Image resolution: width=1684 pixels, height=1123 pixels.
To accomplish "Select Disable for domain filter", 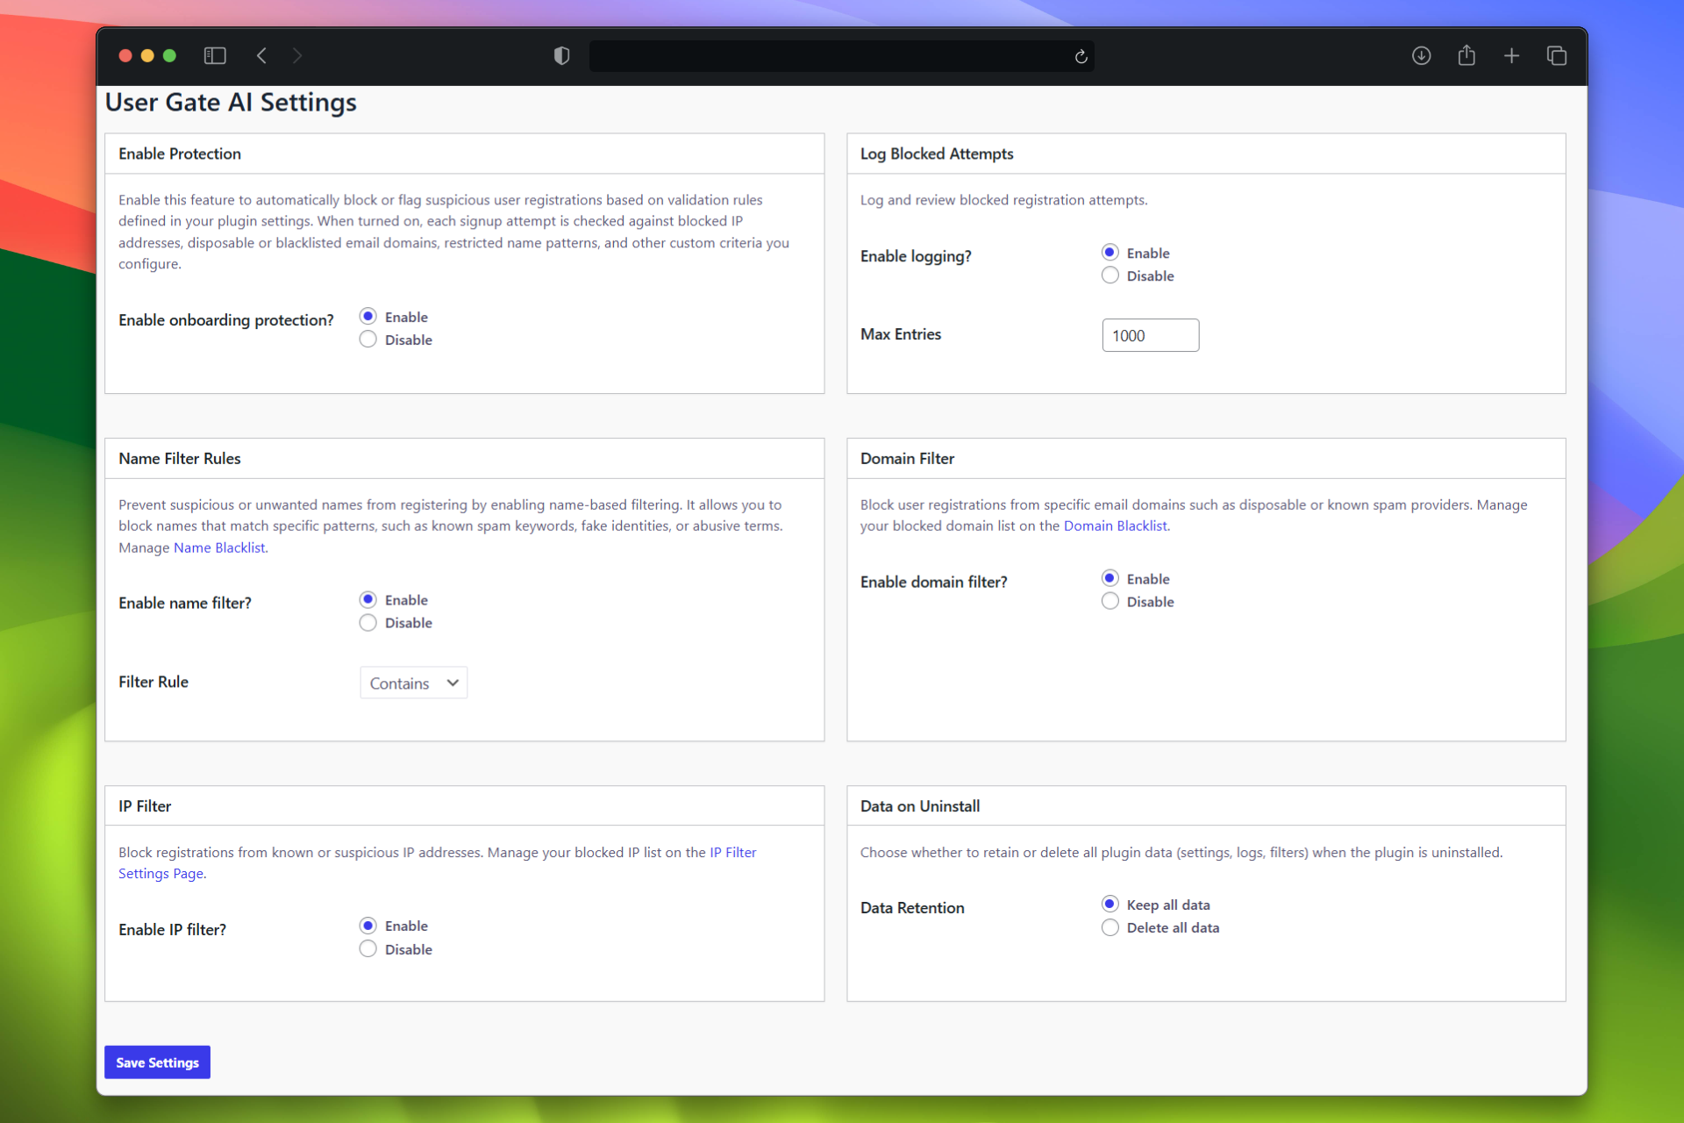I will (1110, 602).
